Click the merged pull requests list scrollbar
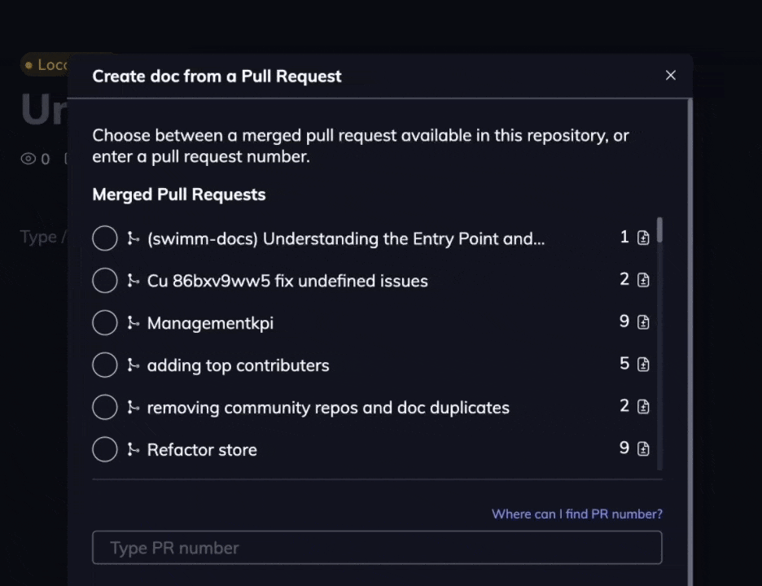This screenshot has width=762, height=586. click(659, 230)
